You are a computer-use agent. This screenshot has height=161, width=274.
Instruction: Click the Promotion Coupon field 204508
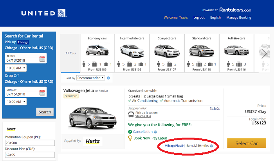click(x=30, y=143)
